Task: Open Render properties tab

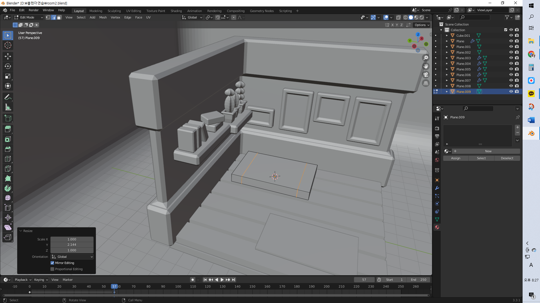Action: click(x=437, y=128)
